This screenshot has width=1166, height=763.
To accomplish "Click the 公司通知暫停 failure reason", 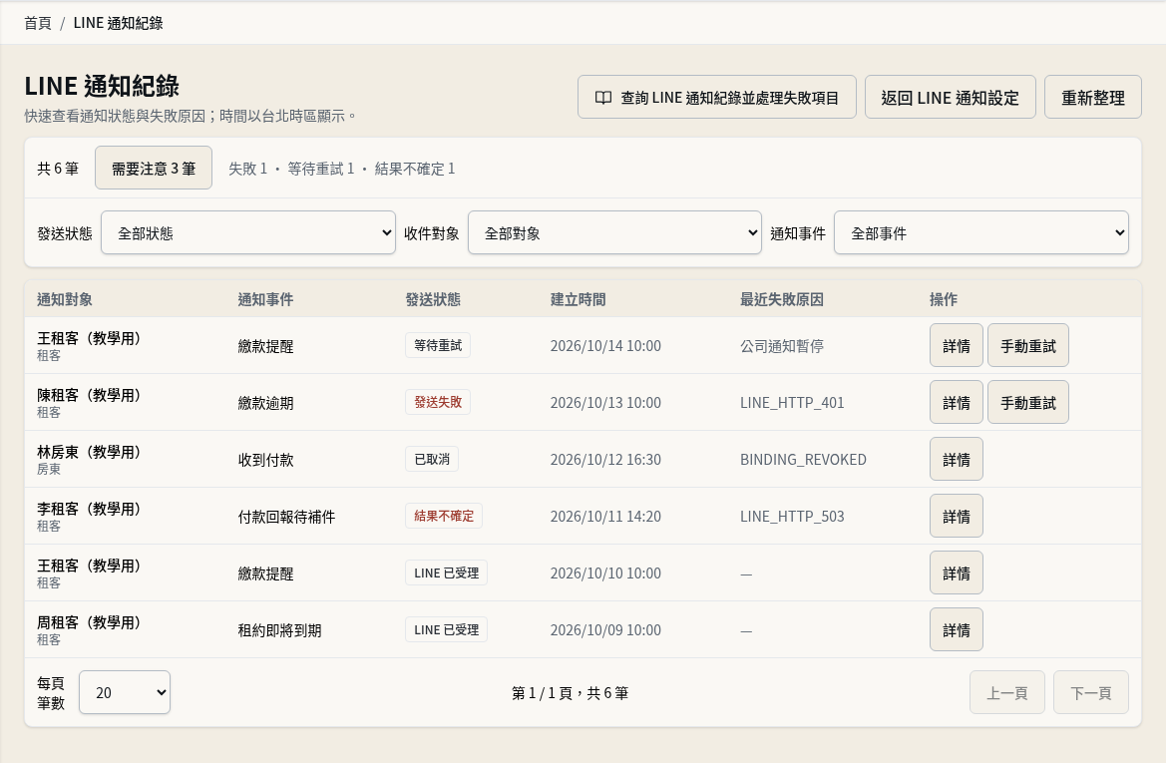I will 782,346.
